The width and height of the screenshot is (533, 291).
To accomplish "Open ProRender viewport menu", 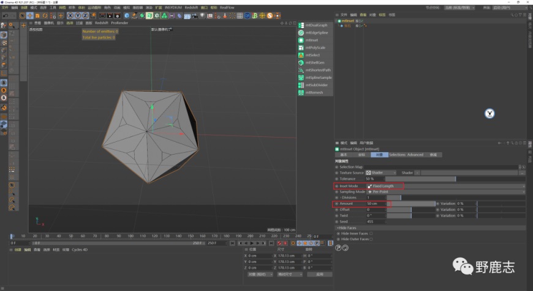I will [x=119, y=23].
